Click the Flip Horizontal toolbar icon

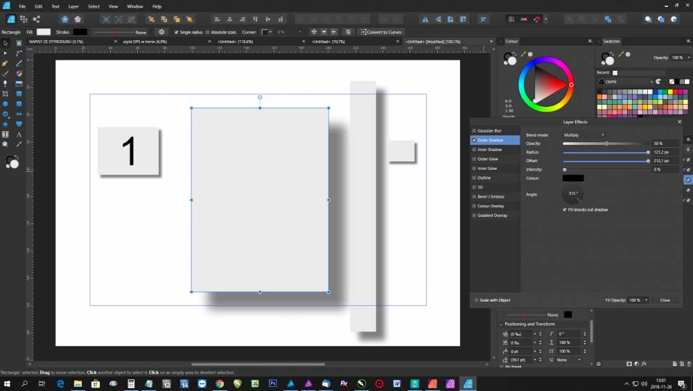coord(424,19)
